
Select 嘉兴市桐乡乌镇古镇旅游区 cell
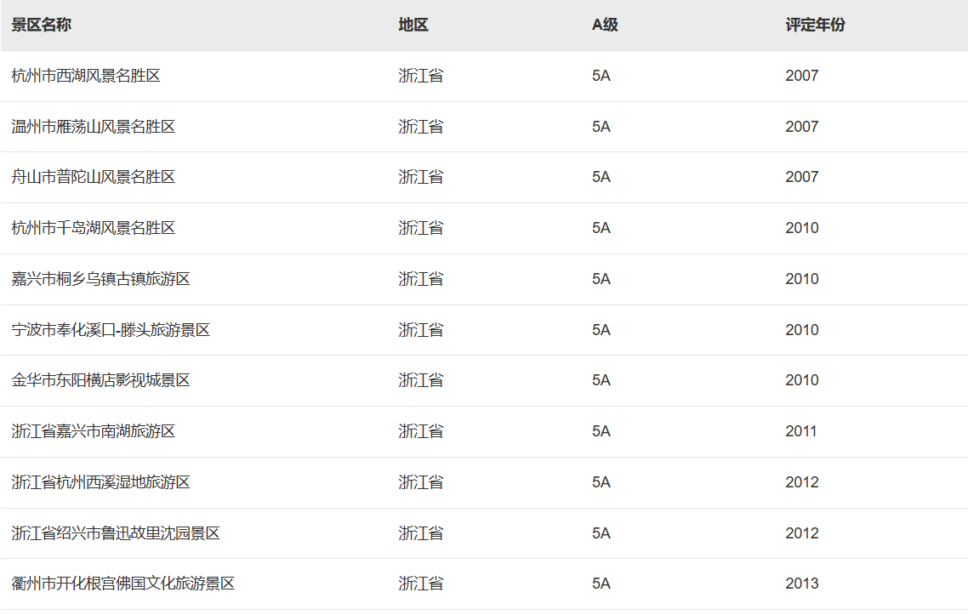point(100,279)
